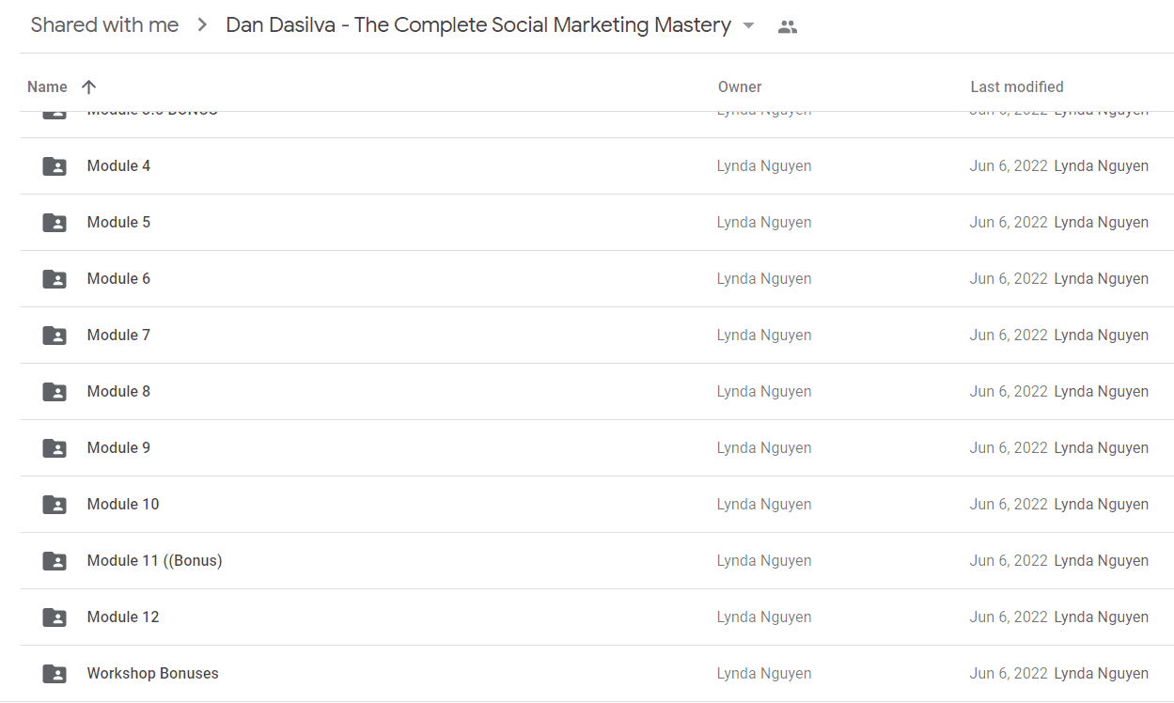This screenshot has height=703, width=1174.
Task: Click owner Lynda Nguyen in Module 8 row
Action: point(764,392)
